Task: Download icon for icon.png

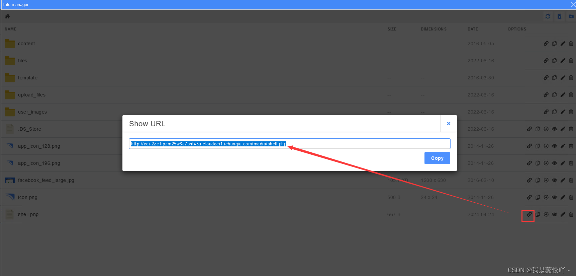Action: pyautogui.click(x=546, y=197)
